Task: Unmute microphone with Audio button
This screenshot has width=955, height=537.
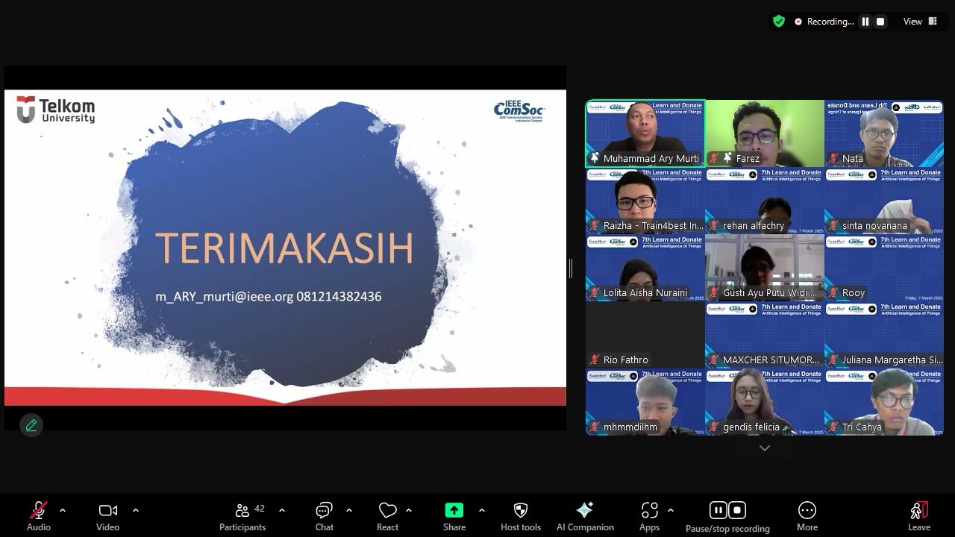Action: 38,515
